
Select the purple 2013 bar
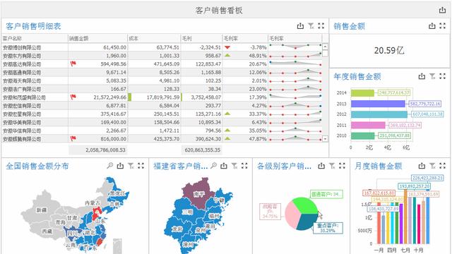(x=378, y=104)
